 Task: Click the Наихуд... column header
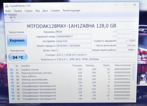click(x=90, y=66)
